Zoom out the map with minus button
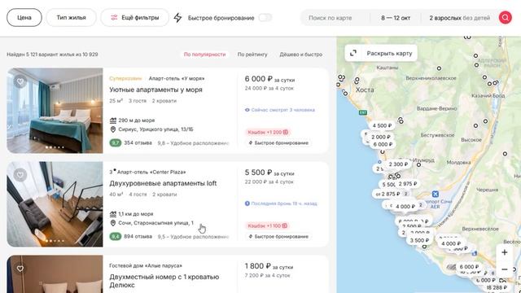Image resolution: width=521 pixels, height=293 pixels. pos(505,269)
